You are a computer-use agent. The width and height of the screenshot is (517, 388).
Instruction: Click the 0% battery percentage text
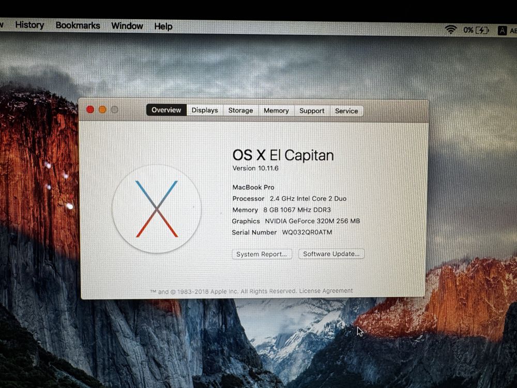[468, 30]
